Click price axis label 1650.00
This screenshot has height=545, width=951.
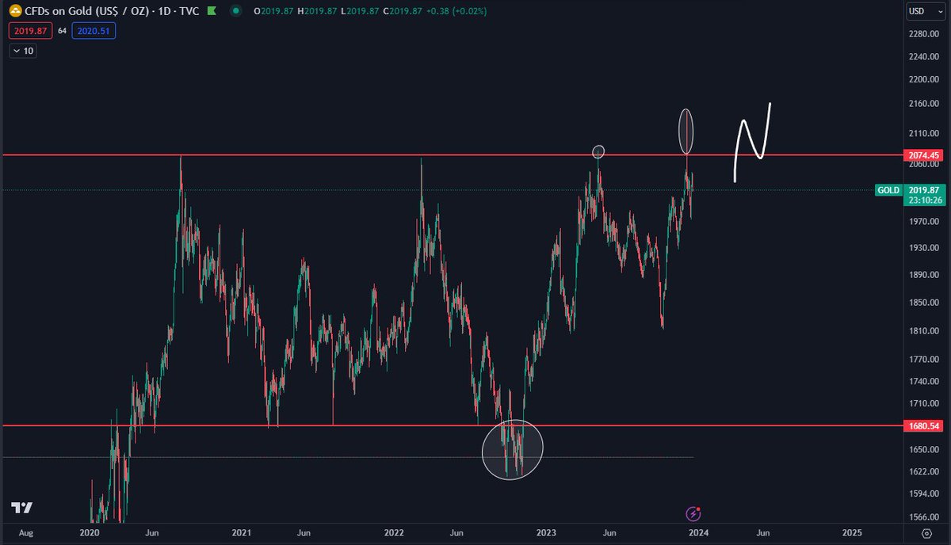coord(924,449)
